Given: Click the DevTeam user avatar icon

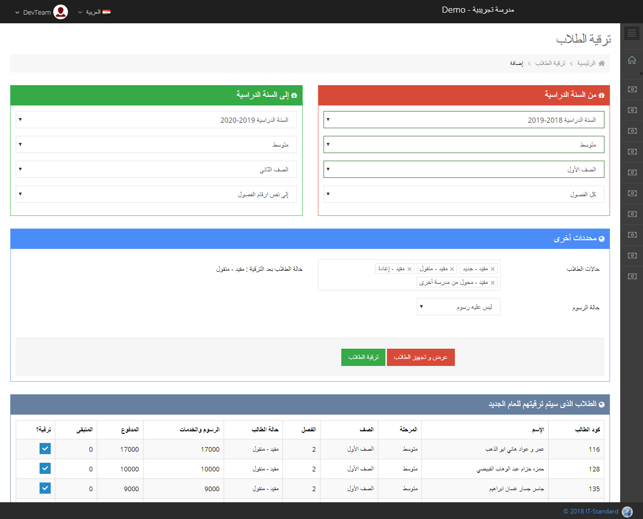Looking at the screenshot, I should click(x=60, y=12).
